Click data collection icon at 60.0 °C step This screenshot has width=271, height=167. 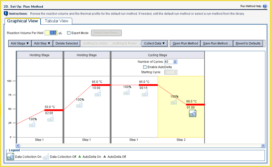coord(193,114)
